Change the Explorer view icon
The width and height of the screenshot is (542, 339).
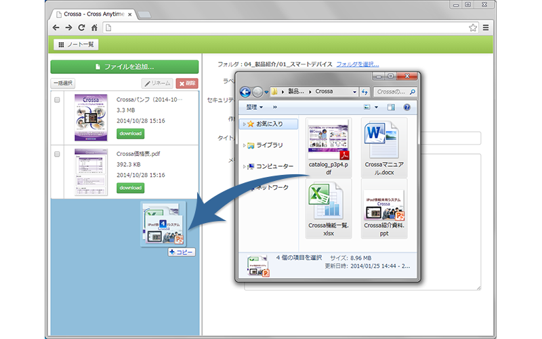point(367,107)
